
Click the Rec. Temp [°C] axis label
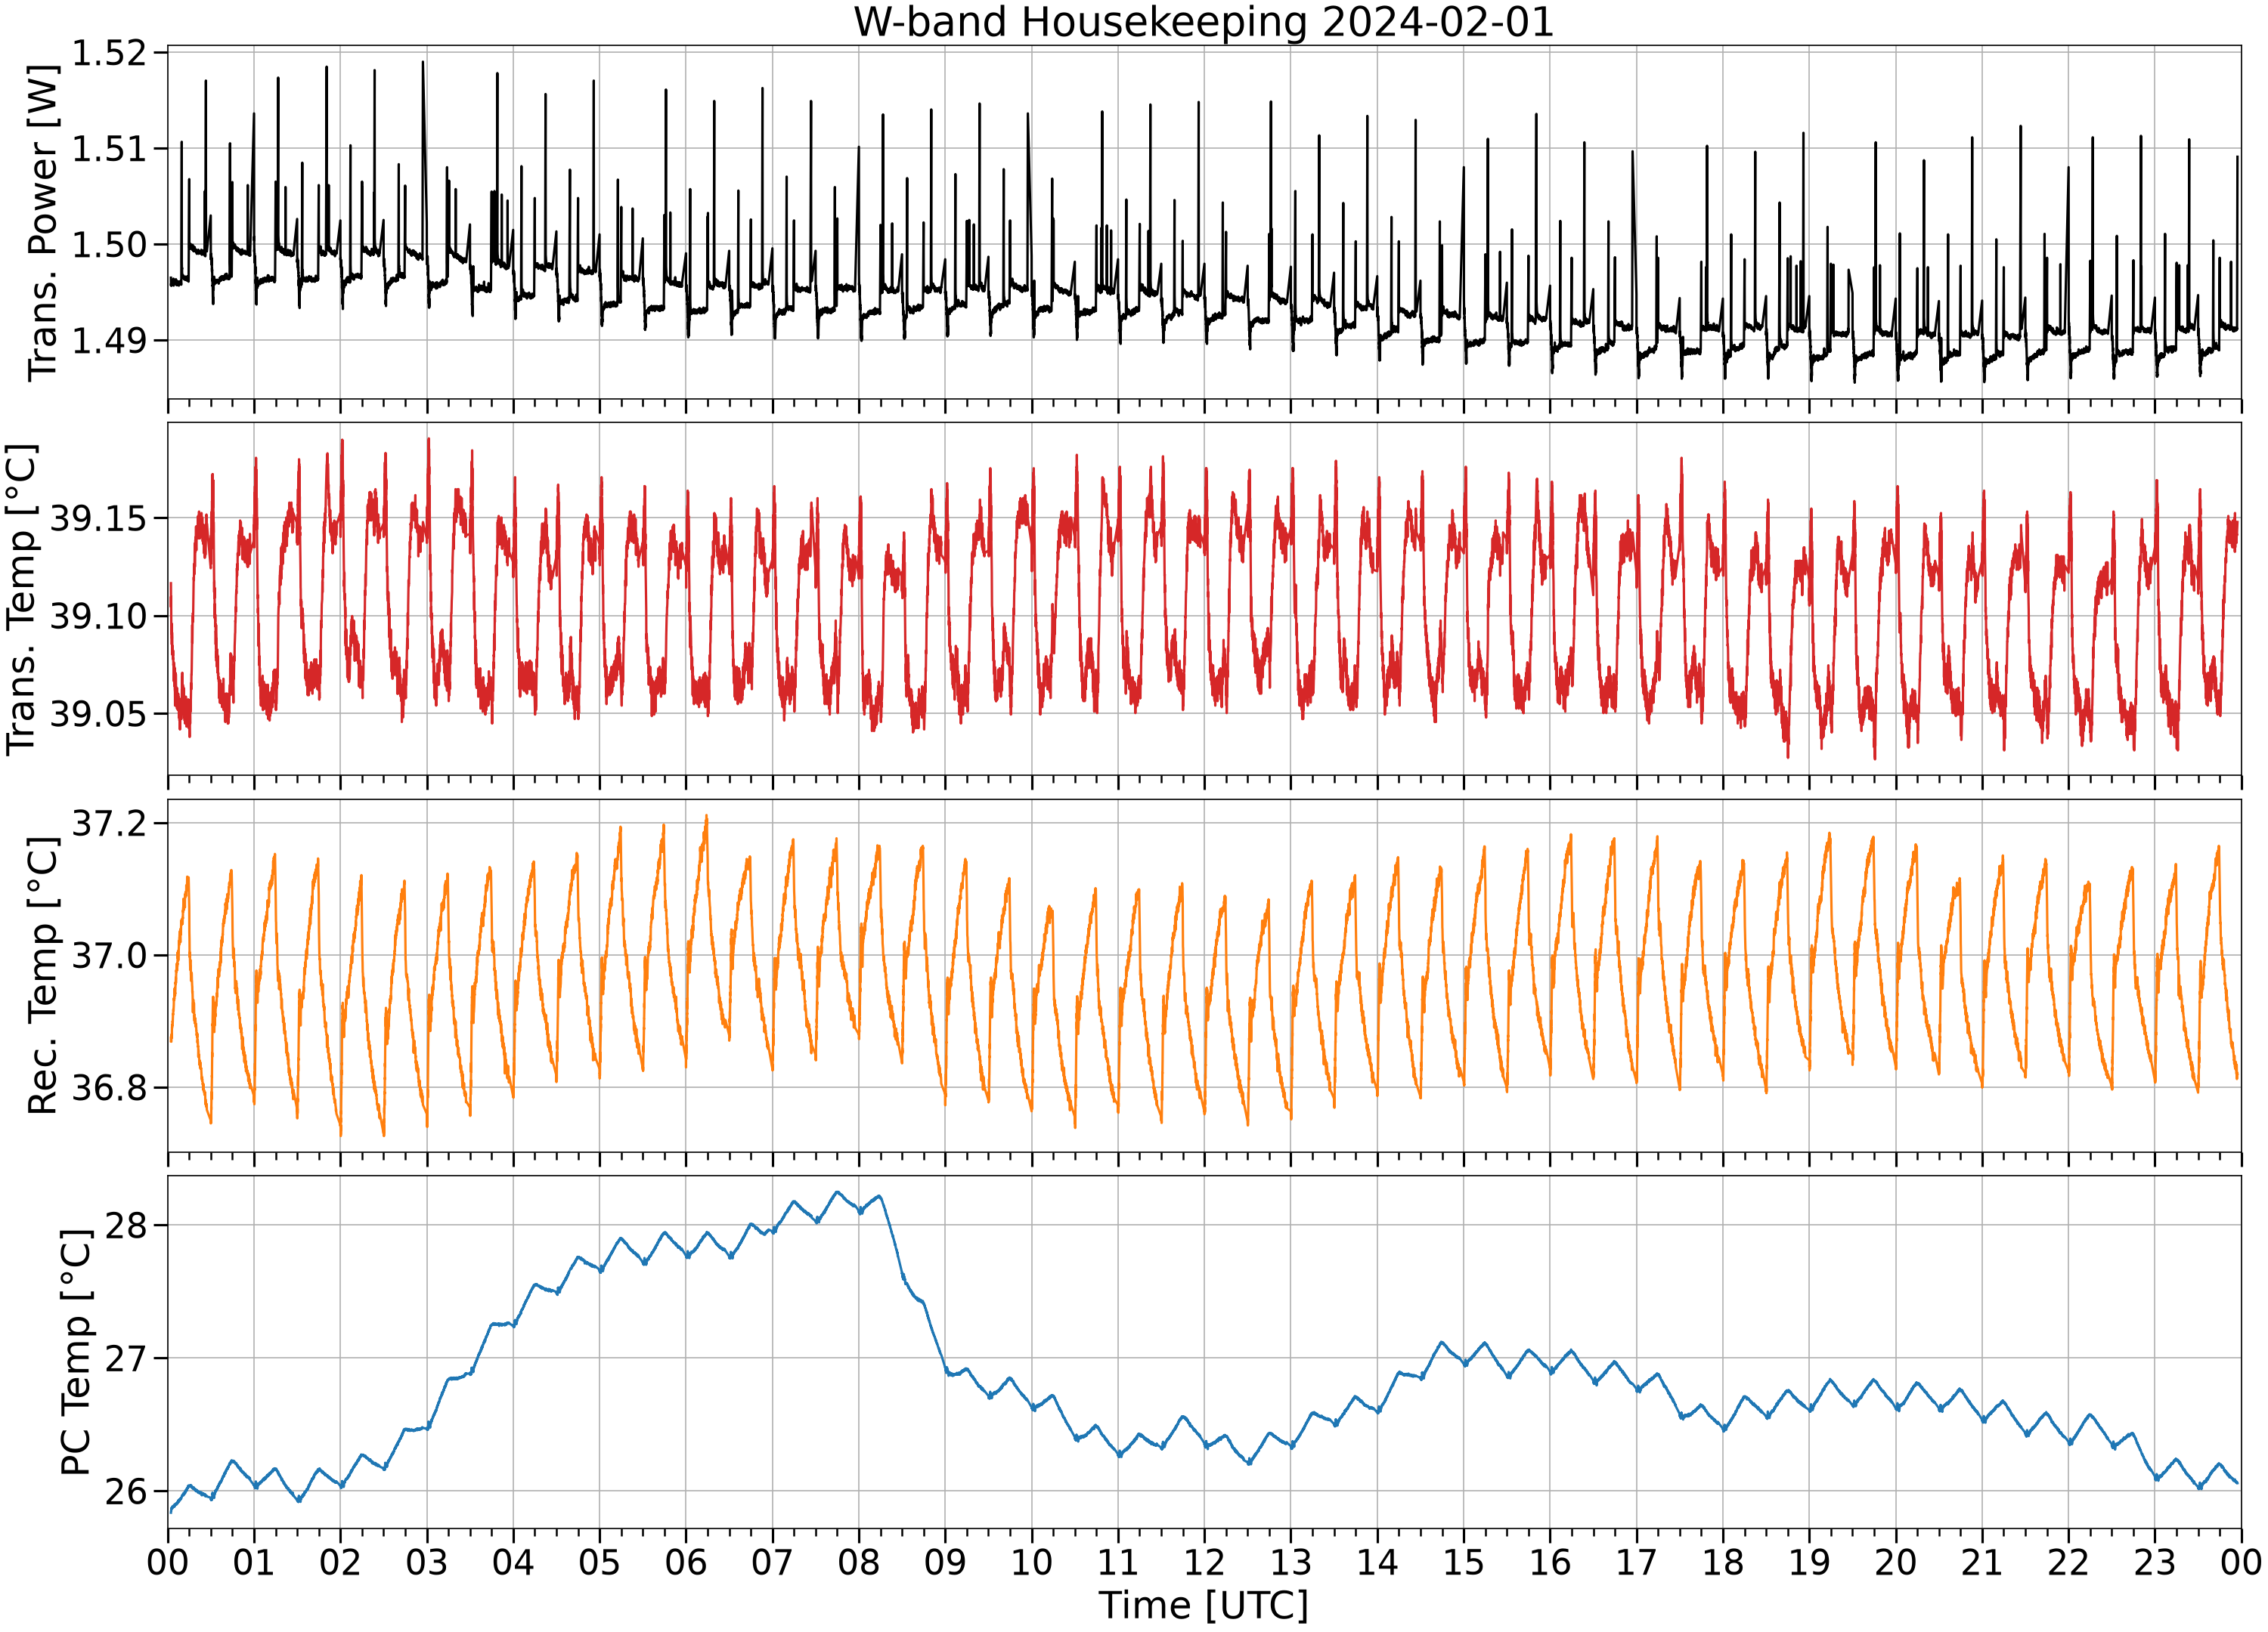tap(43, 976)
